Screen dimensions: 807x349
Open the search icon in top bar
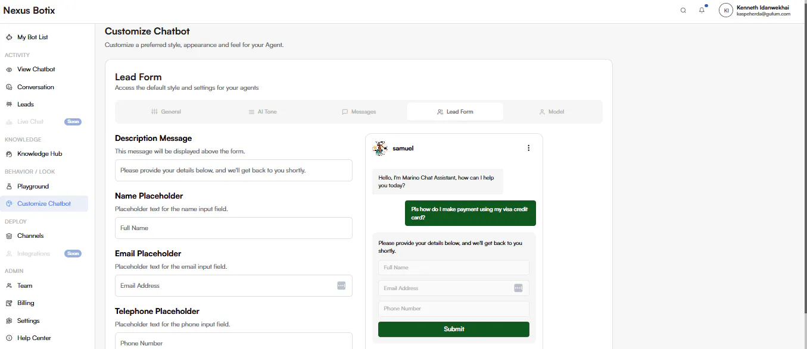tap(683, 10)
